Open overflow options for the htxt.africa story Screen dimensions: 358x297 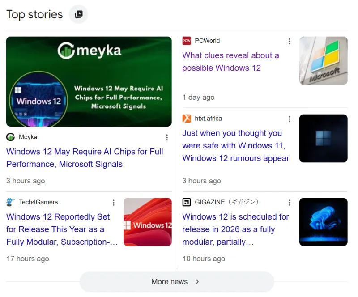(290, 119)
